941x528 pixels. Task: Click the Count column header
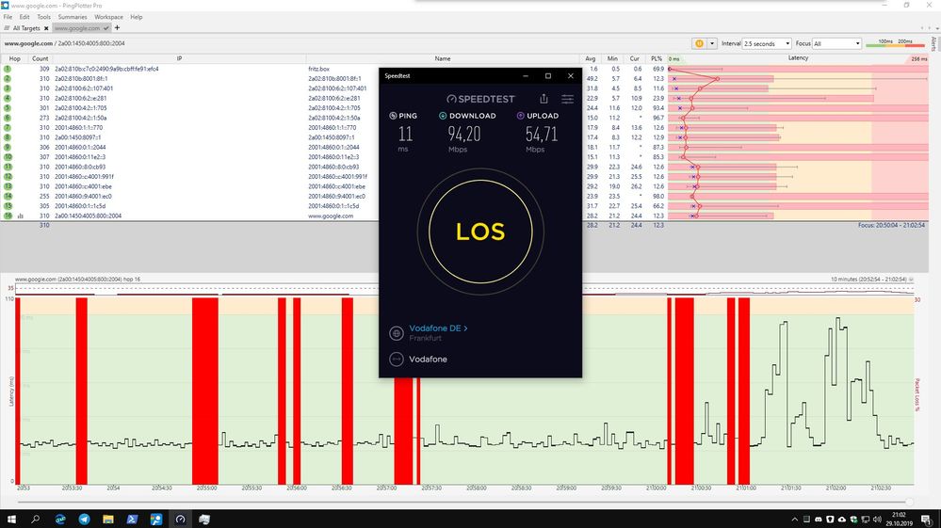point(41,58)
